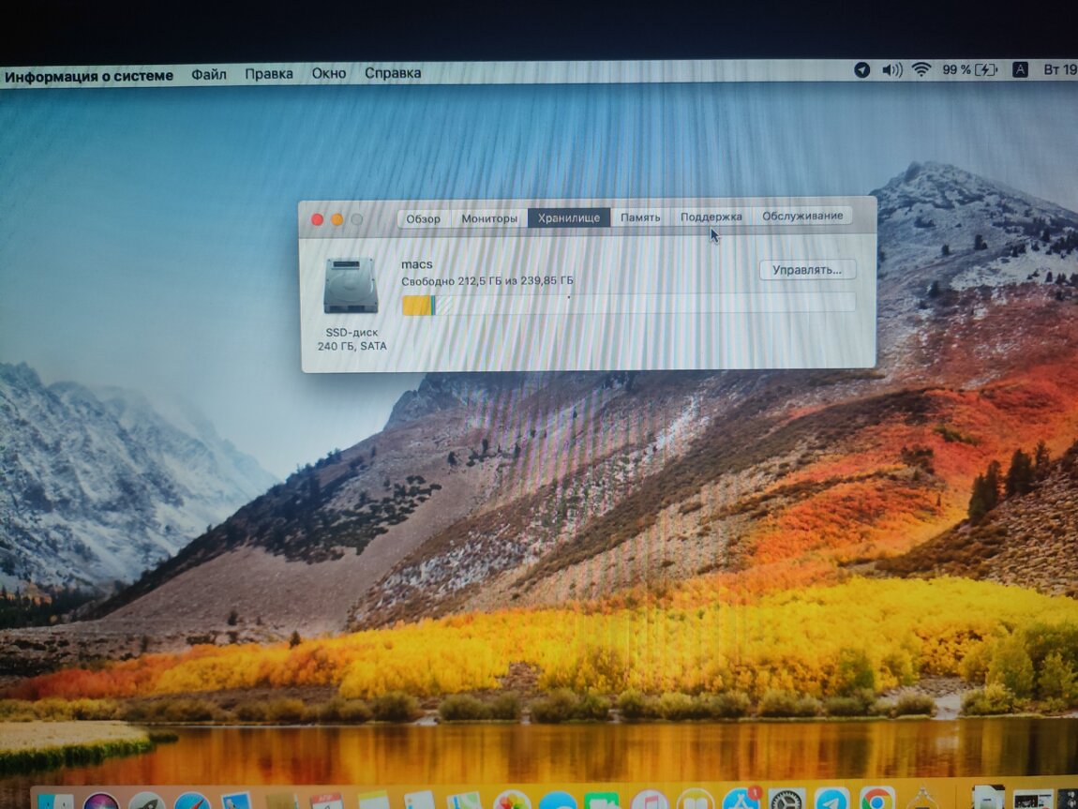Open the Telegram icon in the menu bar
This screenshot has height=809, width=1078.
(x=861, y=69)
